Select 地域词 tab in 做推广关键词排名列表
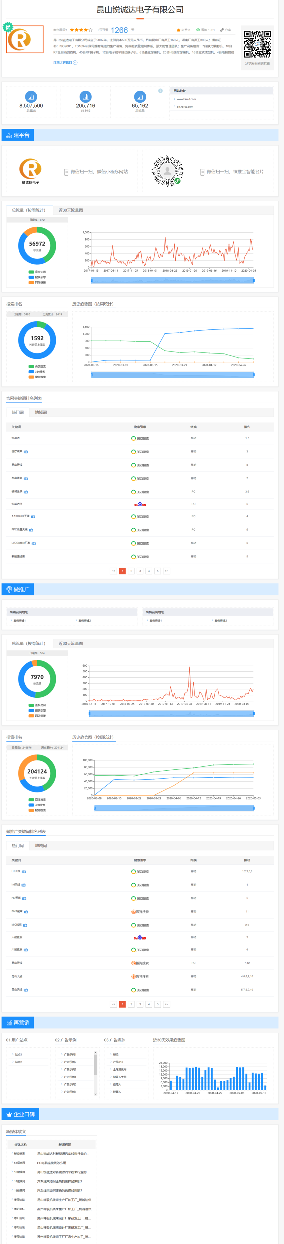The height and width of the screenshot is (1244, 284). [41, 846]
